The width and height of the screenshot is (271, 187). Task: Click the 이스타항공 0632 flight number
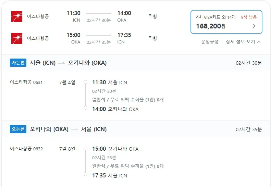(26, 149)
